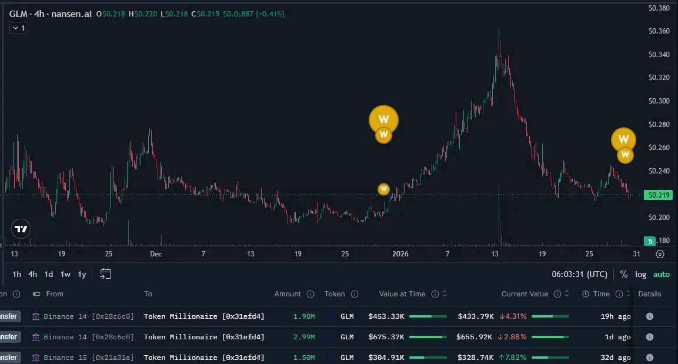Screen dimensions: 678x364
Task: Click exchange icon in $453.33K row
Action: [x=36, y=316]
